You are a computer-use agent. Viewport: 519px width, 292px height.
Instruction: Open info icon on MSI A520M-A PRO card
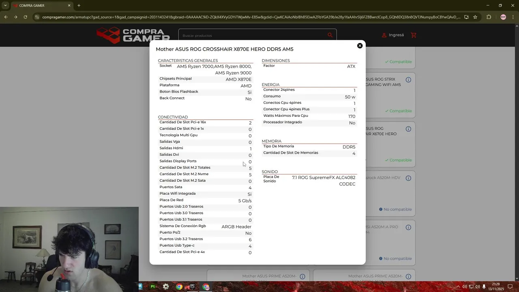pyautogui.click(x=408, y=228)
